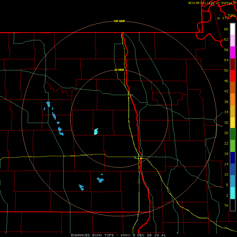Click the 42 legend value
The width and height of the screenshot is (237, 237).
click(x=226, y=91)
